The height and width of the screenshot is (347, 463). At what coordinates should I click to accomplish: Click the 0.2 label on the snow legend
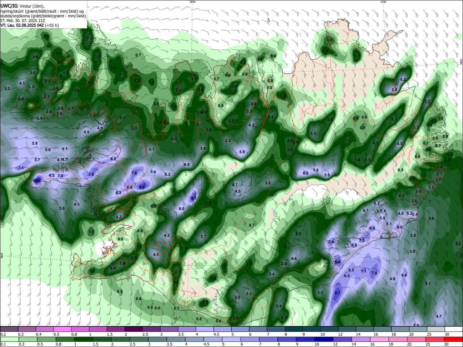3,334
